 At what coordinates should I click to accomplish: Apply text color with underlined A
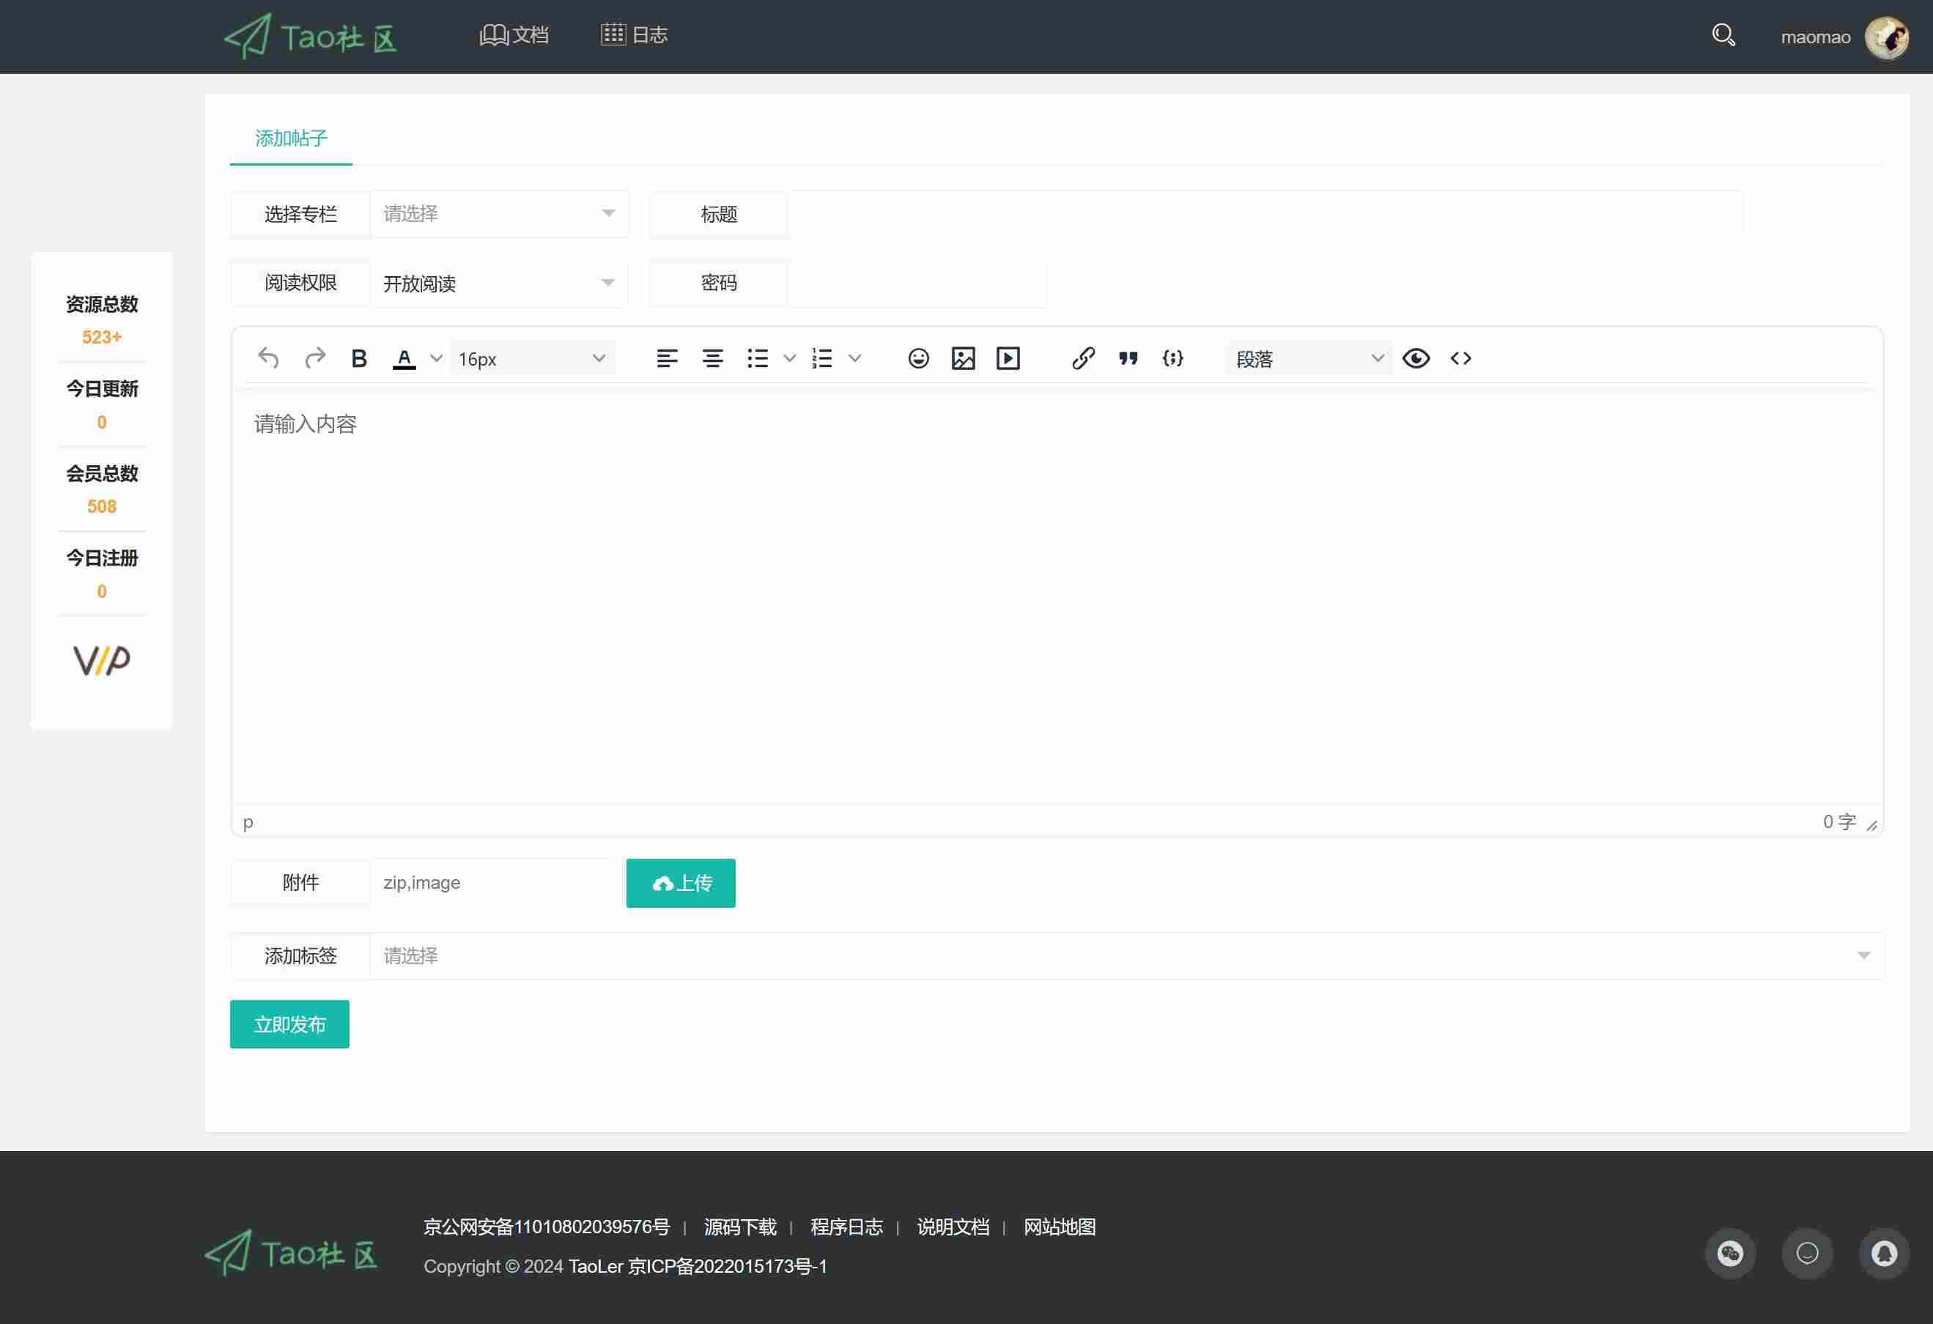pos(404,358)
